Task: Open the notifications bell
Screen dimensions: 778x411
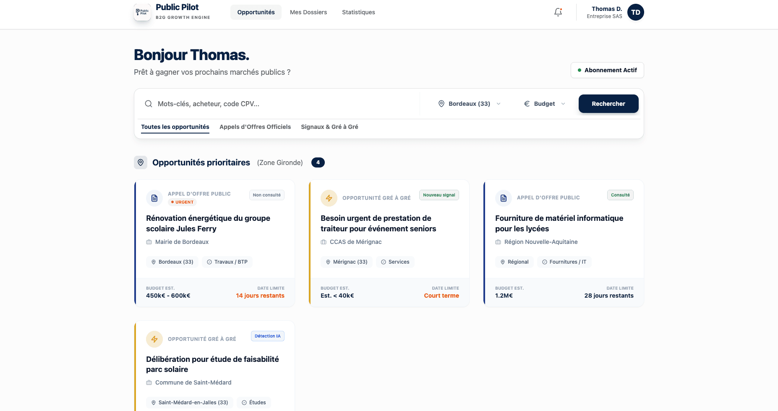Action: pos(558,12)
